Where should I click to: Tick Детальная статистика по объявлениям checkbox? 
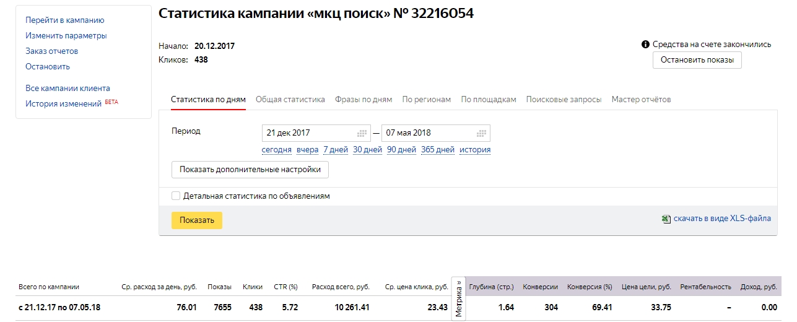pyautogui.click(x=176, y=196)
